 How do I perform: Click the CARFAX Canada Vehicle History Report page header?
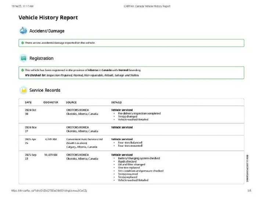click(147, 6)
